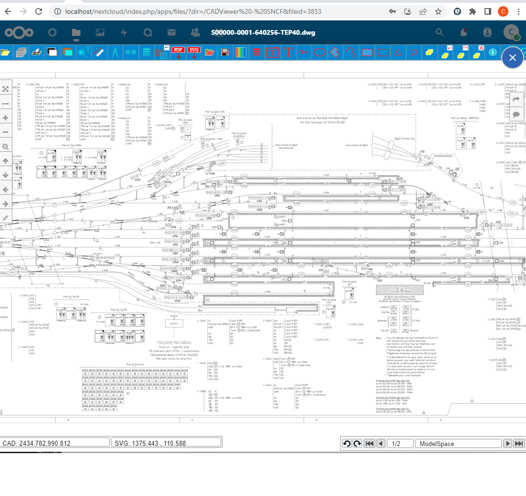Open the user avatar menu
Image resolution: width=526 pixels, height=496 pixels.
point(511,32)
